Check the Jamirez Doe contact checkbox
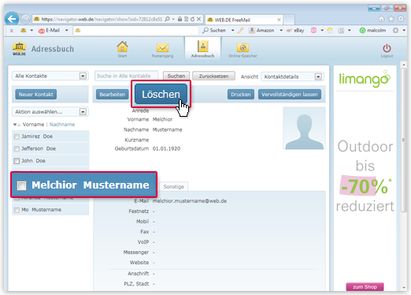411x295 pixels. pyautogui.click(x=17, y=136)
